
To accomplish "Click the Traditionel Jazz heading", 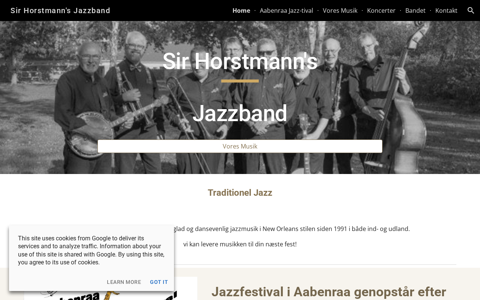I will [x=240, y=193].
